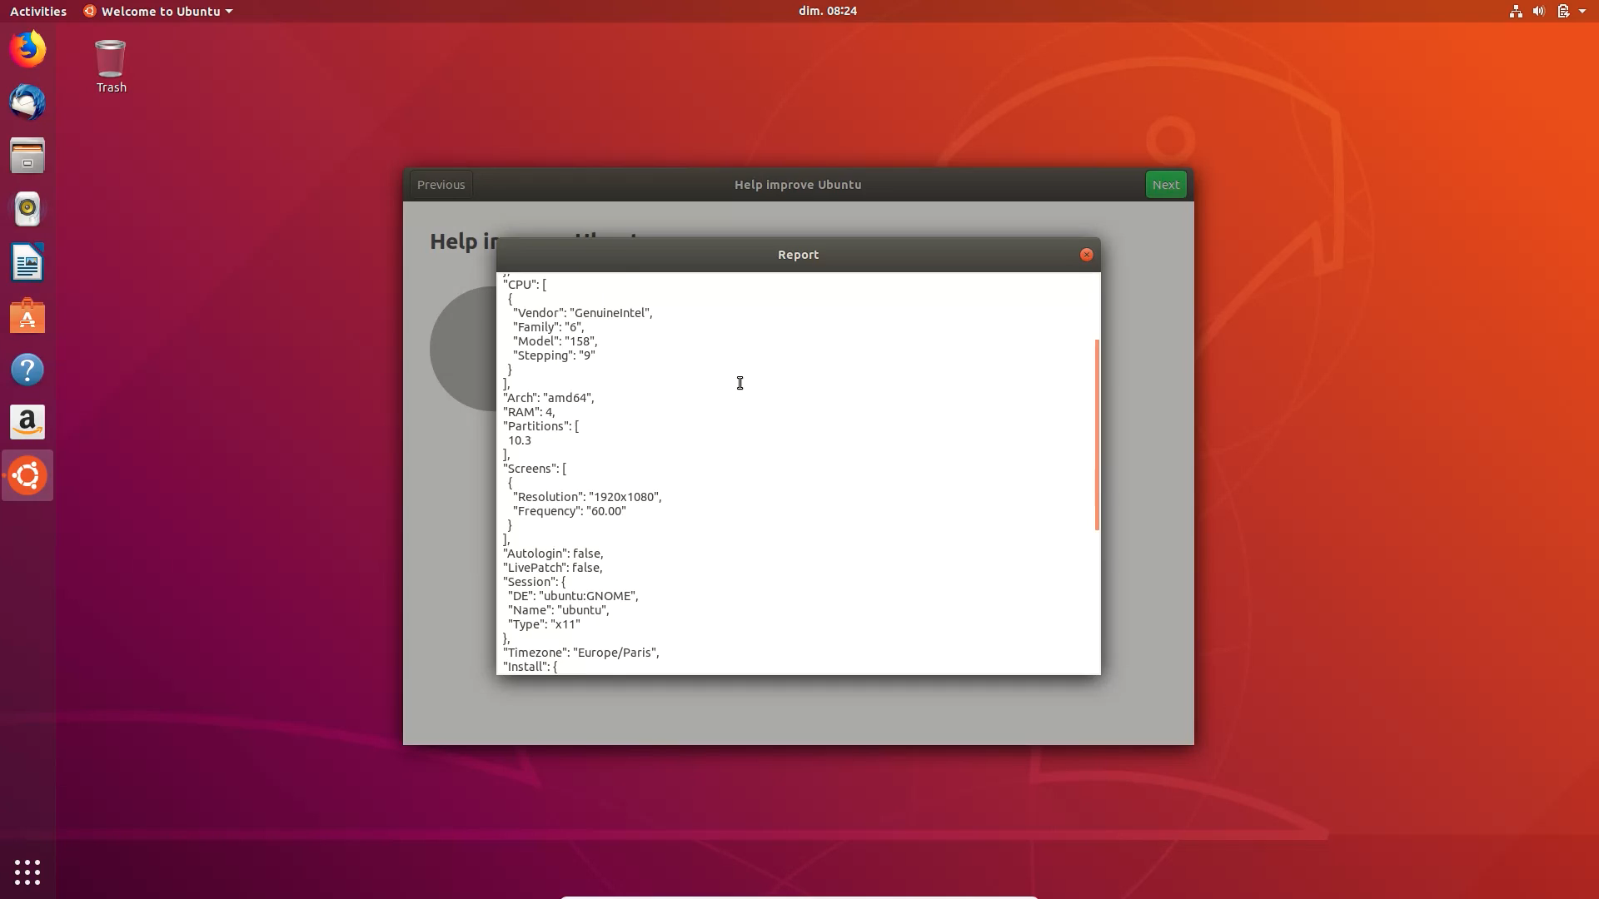Click the Show Applications grid icon
The image size is (1599, 899).
(27, 872)
